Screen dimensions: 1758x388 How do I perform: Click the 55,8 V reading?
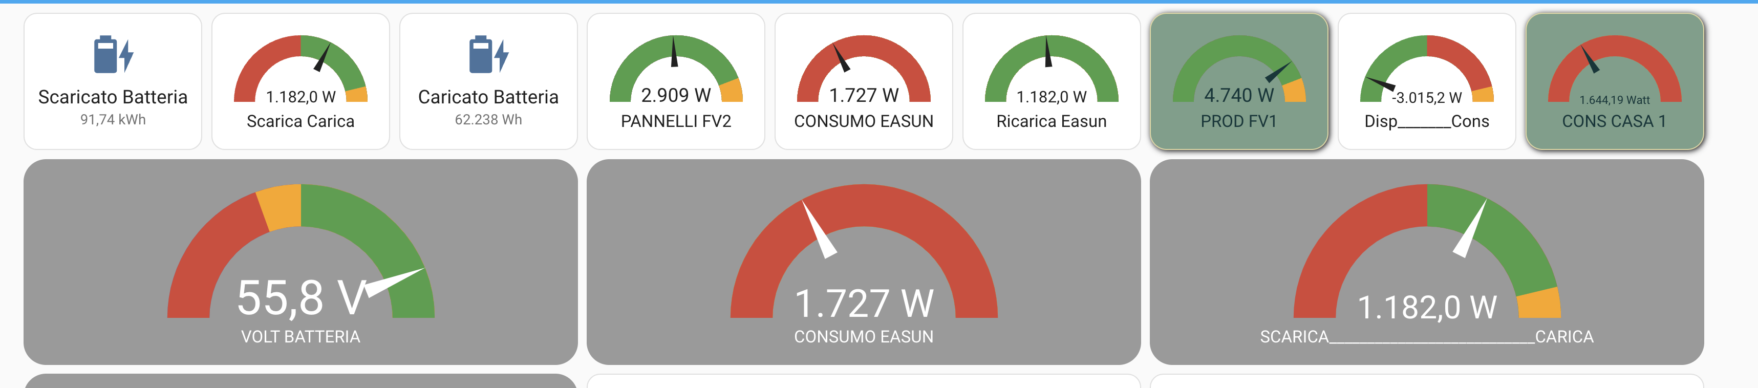pyautogui.click(x=301, y=298)
